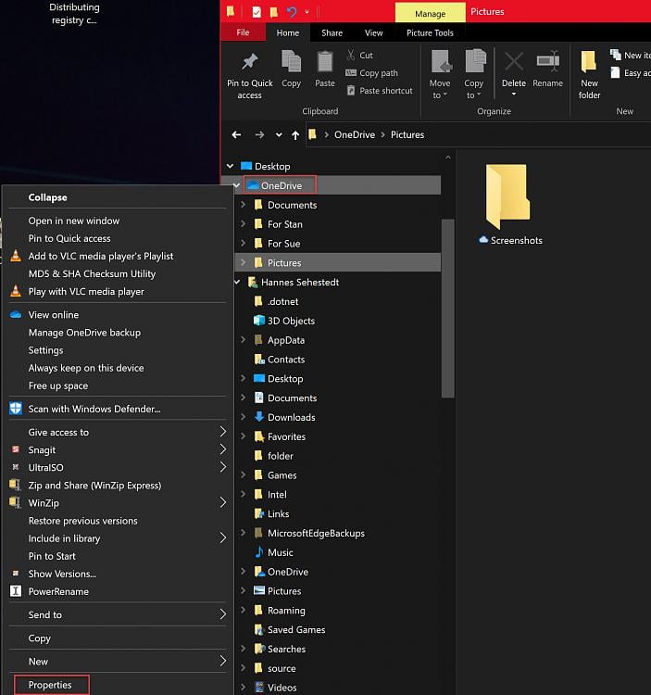
Task: Click the Downloads arrow icon in tree
Action: pos(259,417)
